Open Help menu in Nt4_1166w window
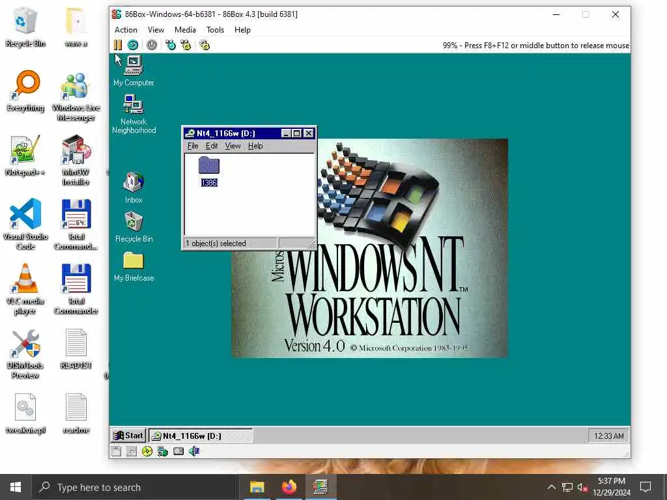This screenshot has width=667, height=500. click(255, 146)
